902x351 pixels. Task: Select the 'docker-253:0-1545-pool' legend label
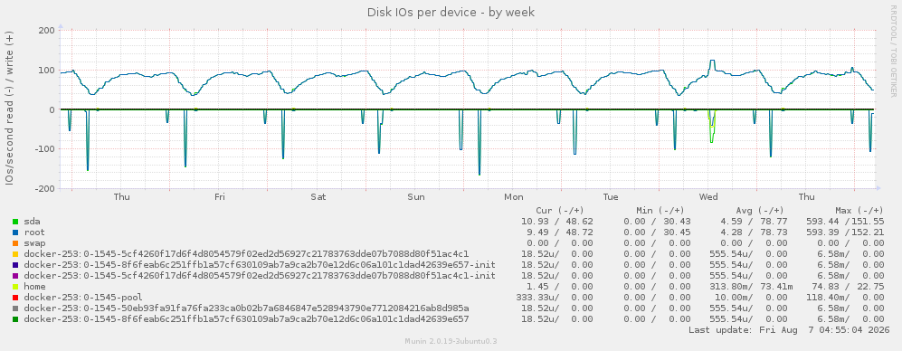pos(83,298)
